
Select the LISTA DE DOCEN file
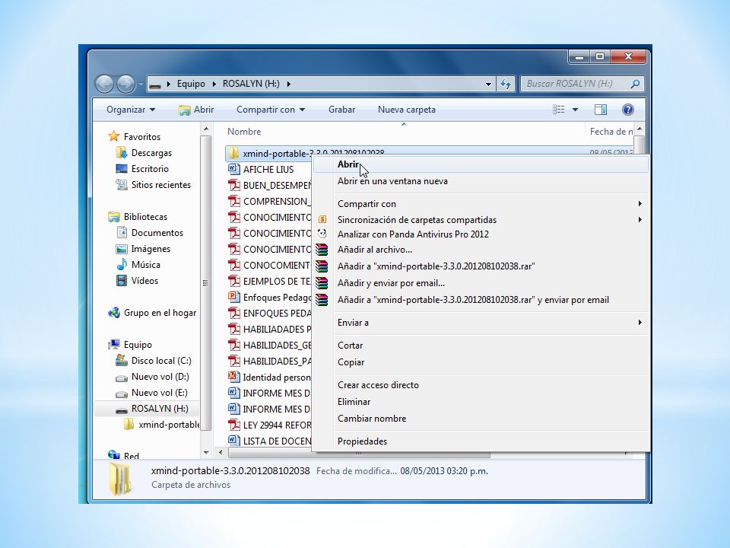(269, 441)
